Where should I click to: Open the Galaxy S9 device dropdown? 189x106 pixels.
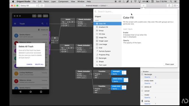tap(29, 6)
